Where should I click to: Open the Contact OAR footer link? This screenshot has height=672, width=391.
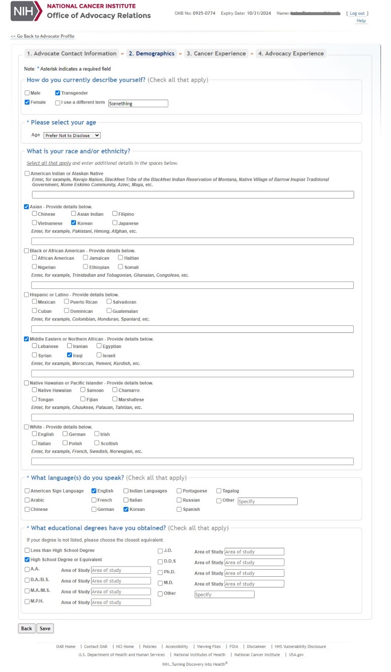point(96,647)
